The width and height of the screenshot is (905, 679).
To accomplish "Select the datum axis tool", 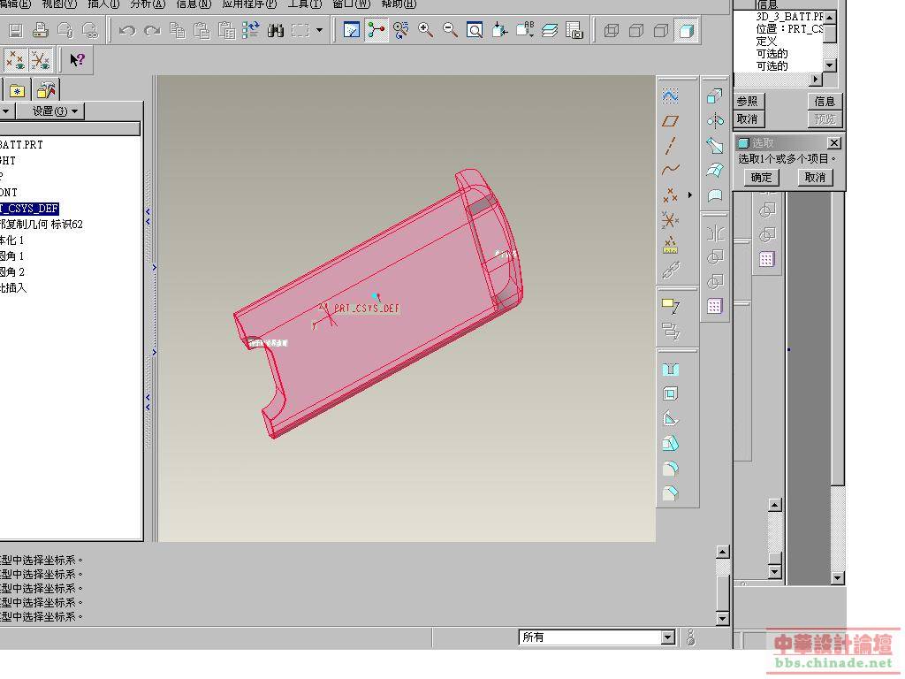I will (671, 145).
